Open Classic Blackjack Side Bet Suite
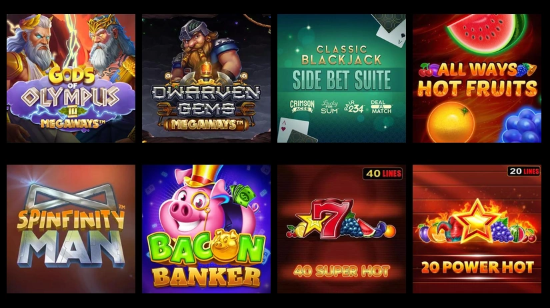This screenshot has height=308, width=550. [x=341, y=78]
